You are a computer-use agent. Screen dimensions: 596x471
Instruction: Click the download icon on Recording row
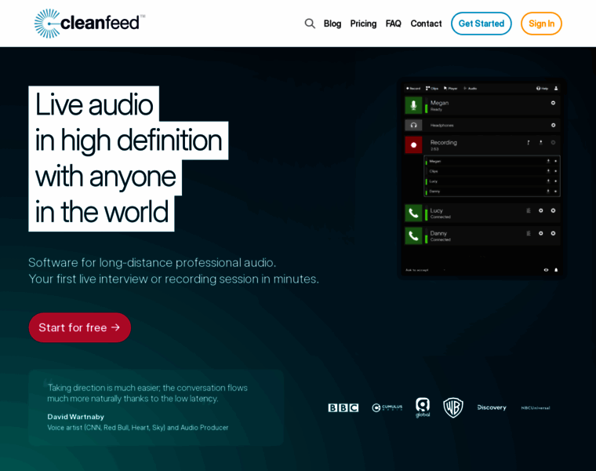541,143
